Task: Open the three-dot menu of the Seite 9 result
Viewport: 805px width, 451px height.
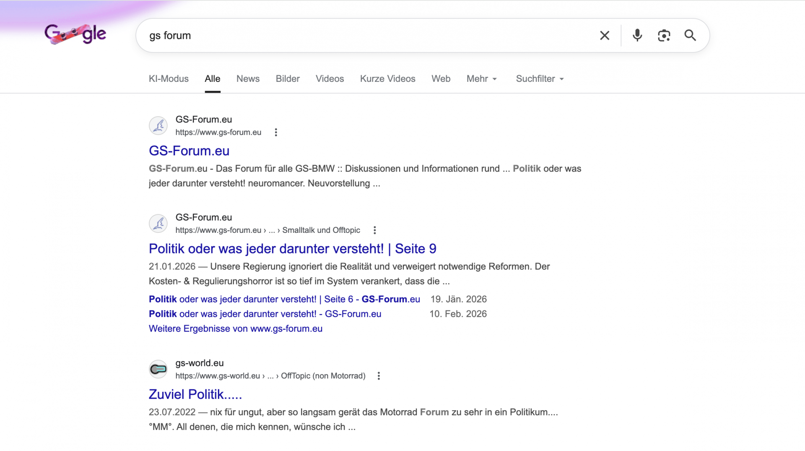Action: [374, 230]
